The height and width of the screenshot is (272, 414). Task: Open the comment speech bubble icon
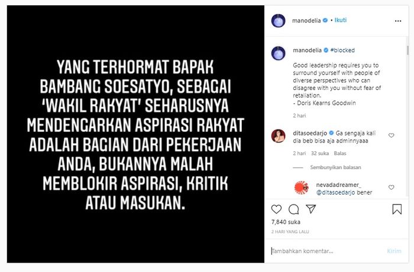(x=293, y=209)
